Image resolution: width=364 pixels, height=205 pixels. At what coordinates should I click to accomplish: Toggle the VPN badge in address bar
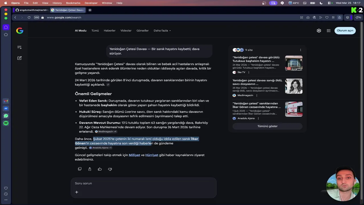coord(36,17)
